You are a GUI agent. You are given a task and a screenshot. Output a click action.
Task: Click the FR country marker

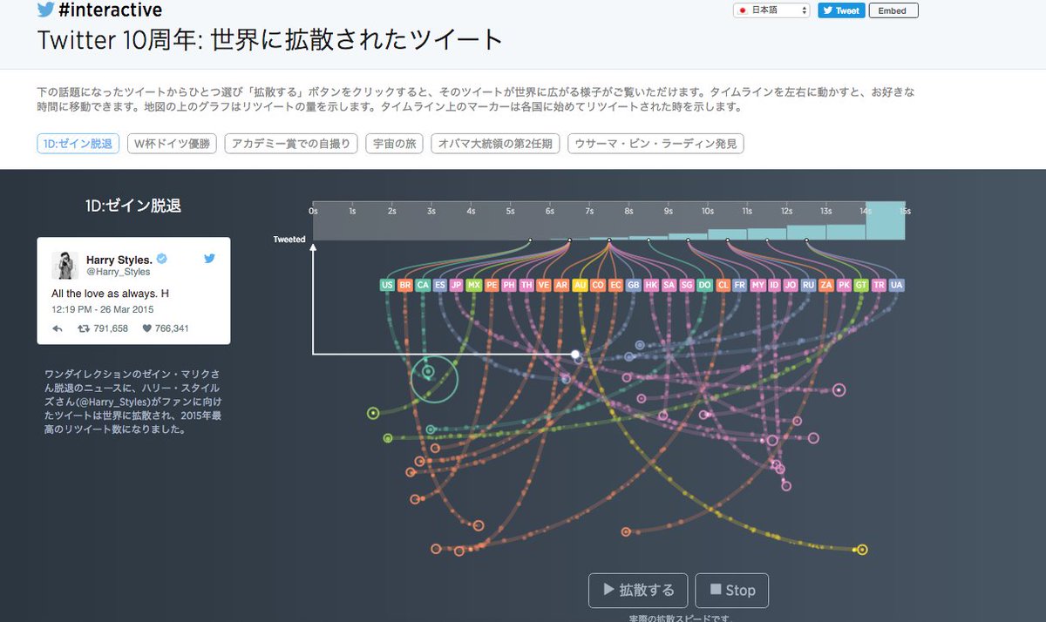pyautogui.click(x=739, y=285)
